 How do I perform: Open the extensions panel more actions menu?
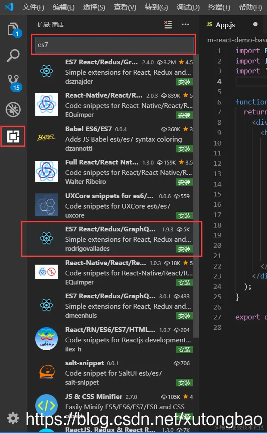click(186, 25)
